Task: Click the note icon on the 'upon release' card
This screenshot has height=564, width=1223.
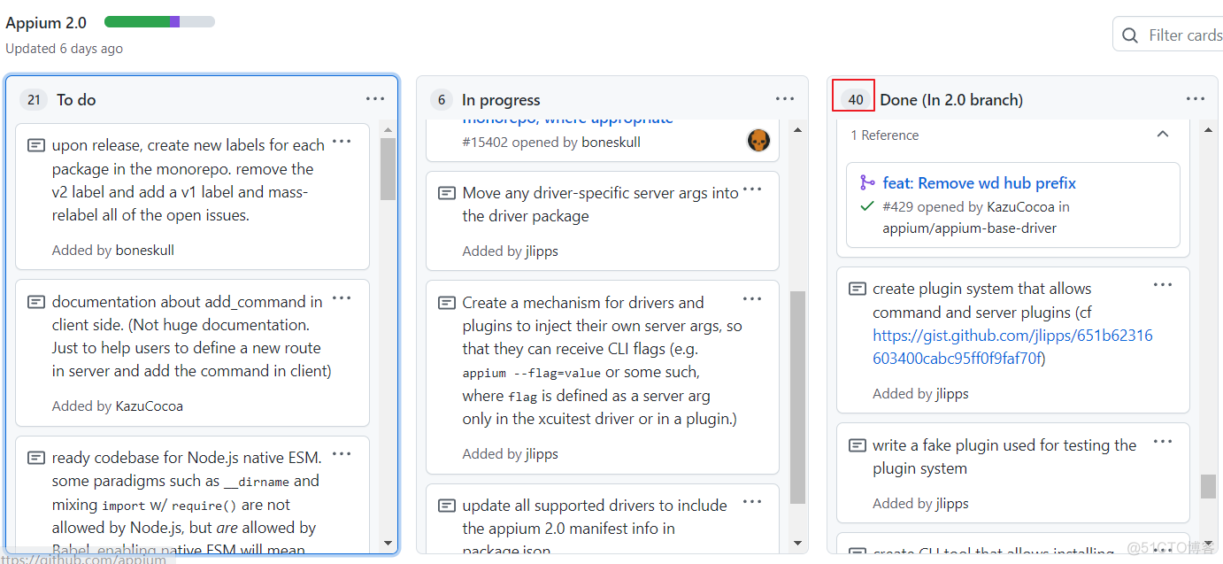Action: pyautogui.click(x=35, y=144)
